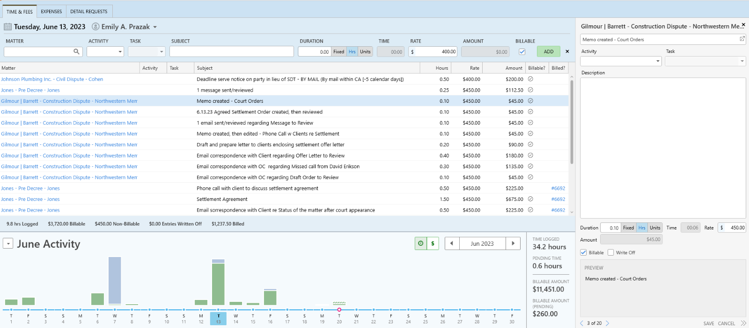Click SAVE in the detail panel
This screenshot has height=328, width=749.
click(709, 323)
